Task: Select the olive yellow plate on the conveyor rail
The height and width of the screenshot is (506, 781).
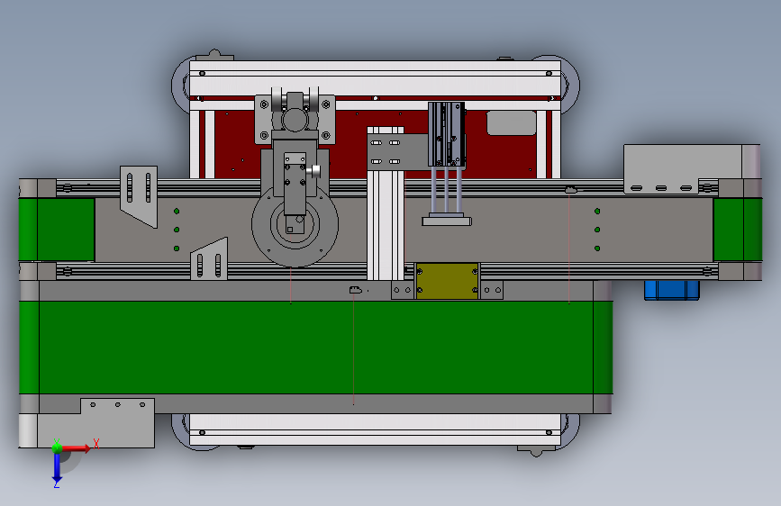Action: pos(447,281)
